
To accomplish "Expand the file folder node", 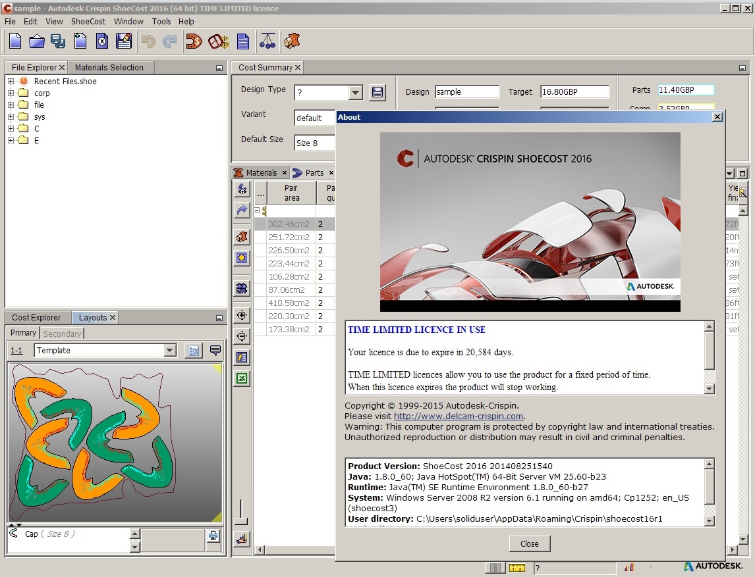I will [x=11, y=105].
